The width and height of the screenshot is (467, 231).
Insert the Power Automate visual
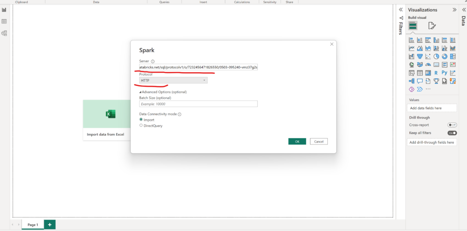420,89
